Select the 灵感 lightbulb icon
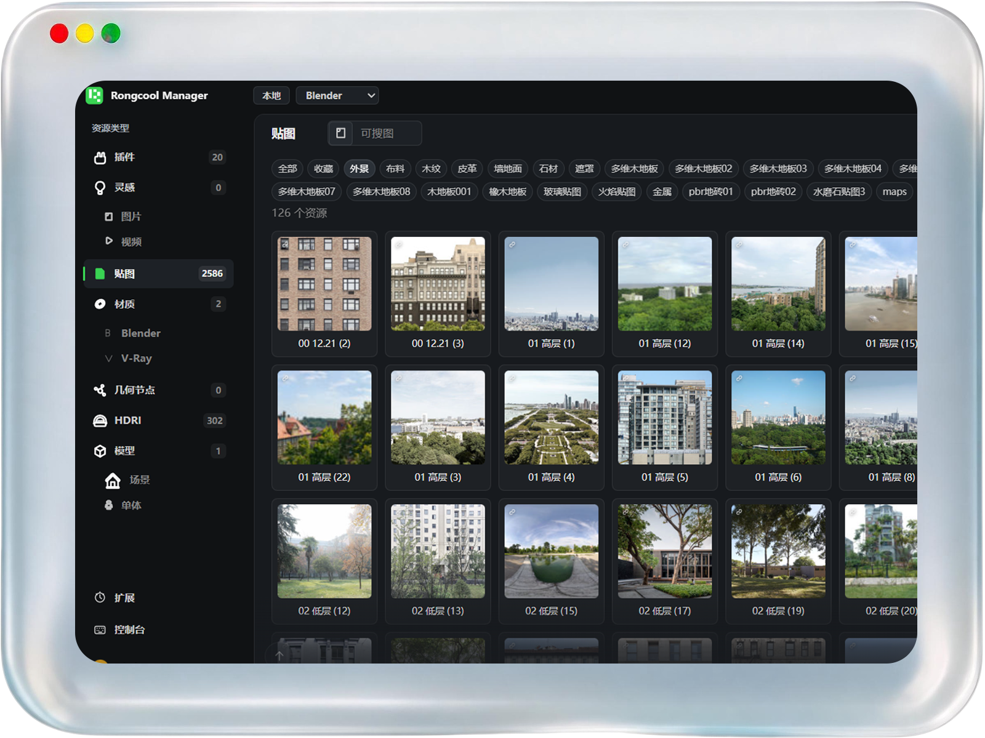 [100, 188]
